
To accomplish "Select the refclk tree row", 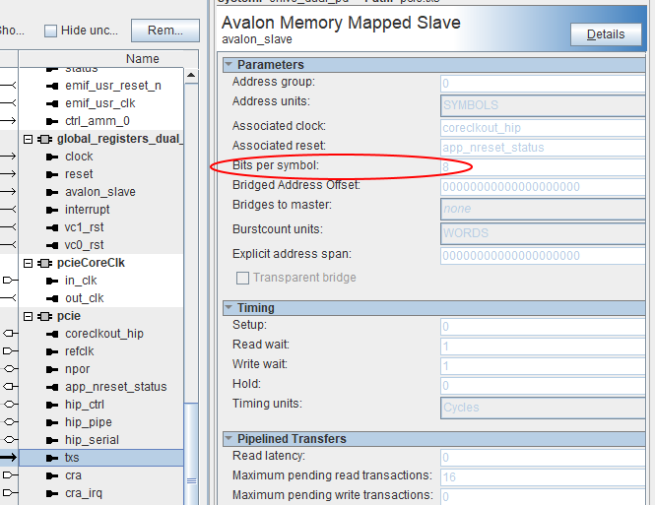I will [101, 351].
